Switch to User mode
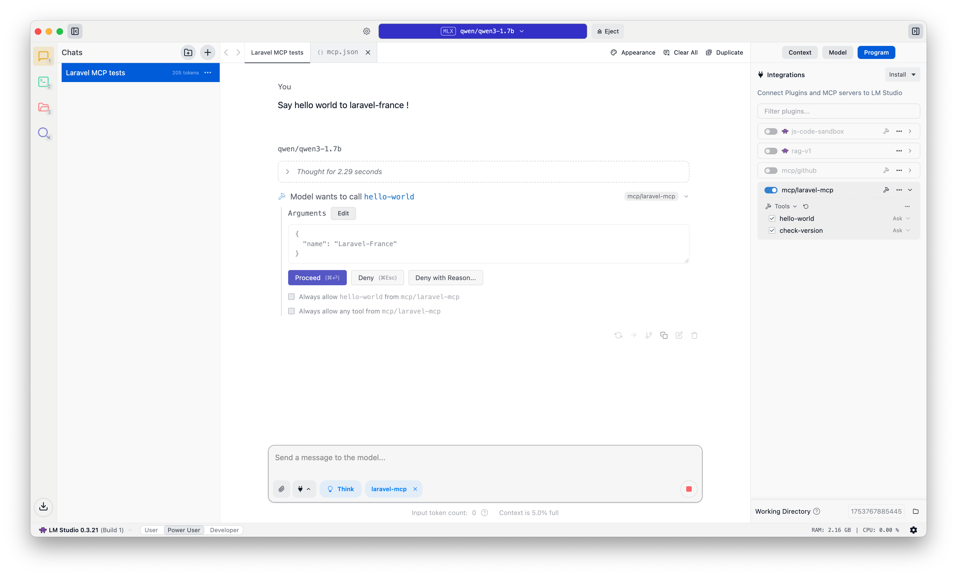 click(151, 530)
